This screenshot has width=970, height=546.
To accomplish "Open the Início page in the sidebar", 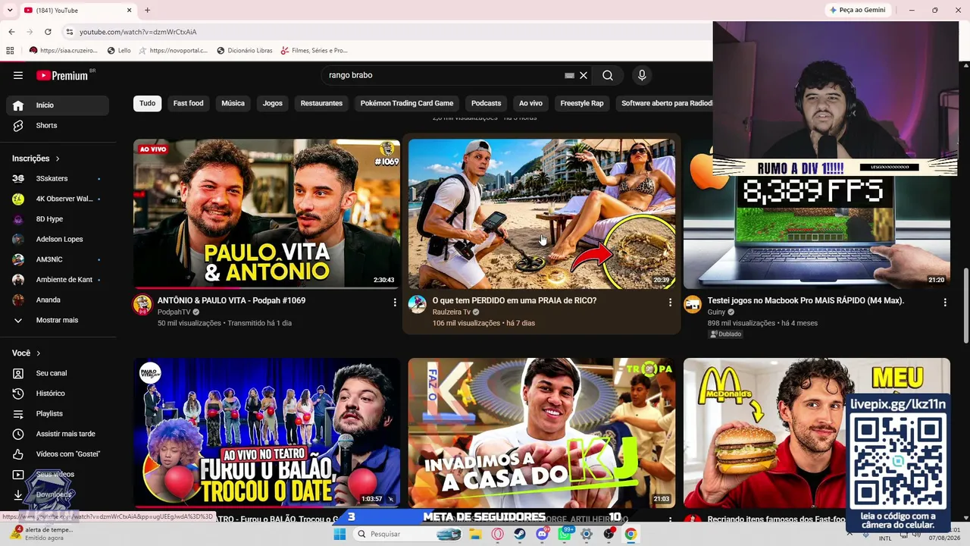I will (x=58, y=105).
